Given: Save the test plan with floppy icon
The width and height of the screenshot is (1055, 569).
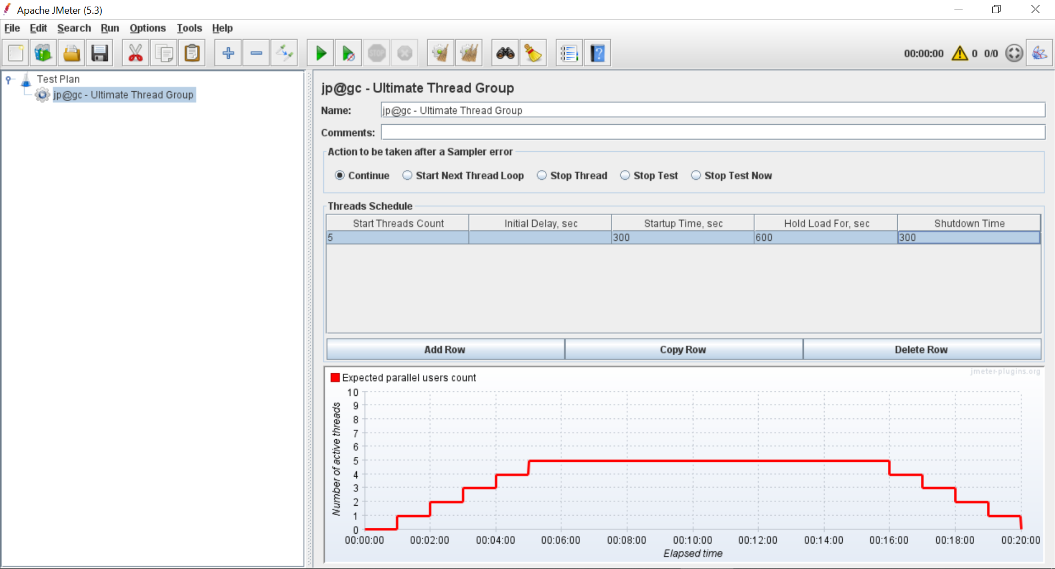Looking at the screenshot, I should tap(100, 53).
